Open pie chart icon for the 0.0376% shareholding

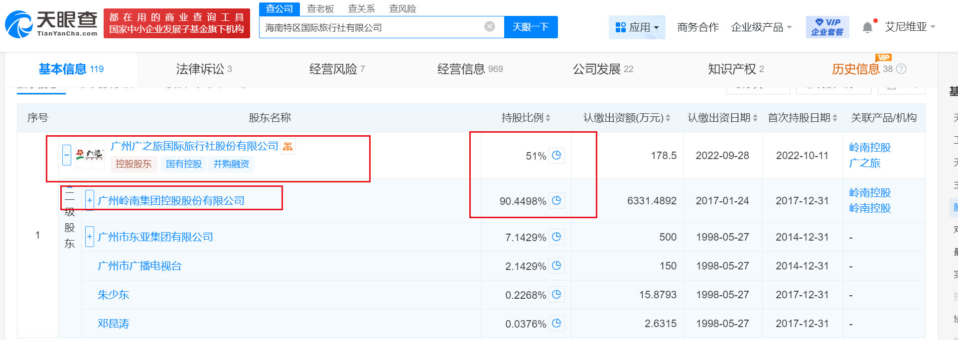pyautogui.click(x=556, y=323)
